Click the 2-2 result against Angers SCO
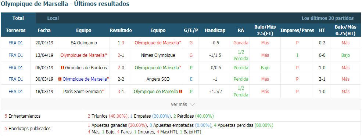 (x=121, y=79)
